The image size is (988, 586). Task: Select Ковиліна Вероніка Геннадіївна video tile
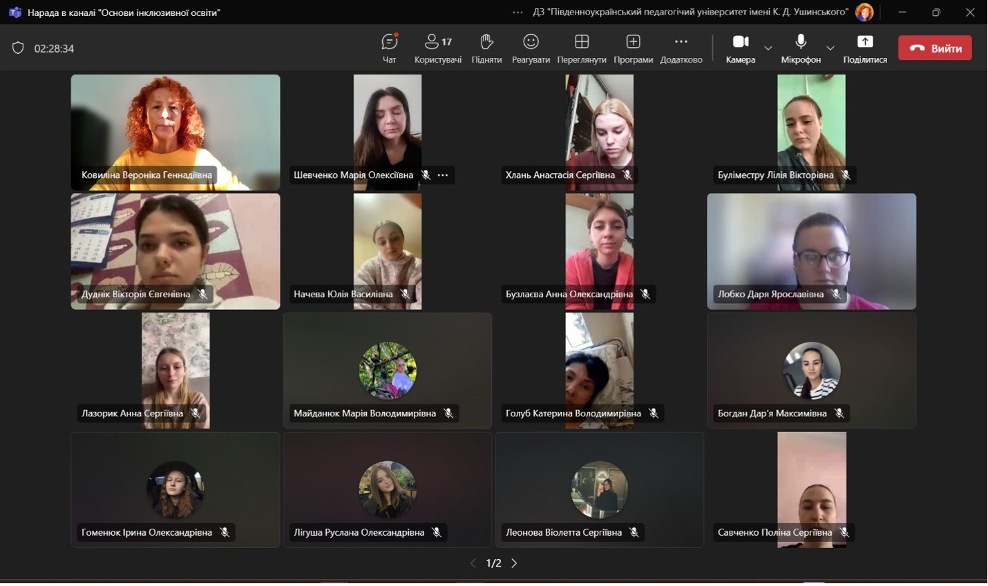coord(175,132)
